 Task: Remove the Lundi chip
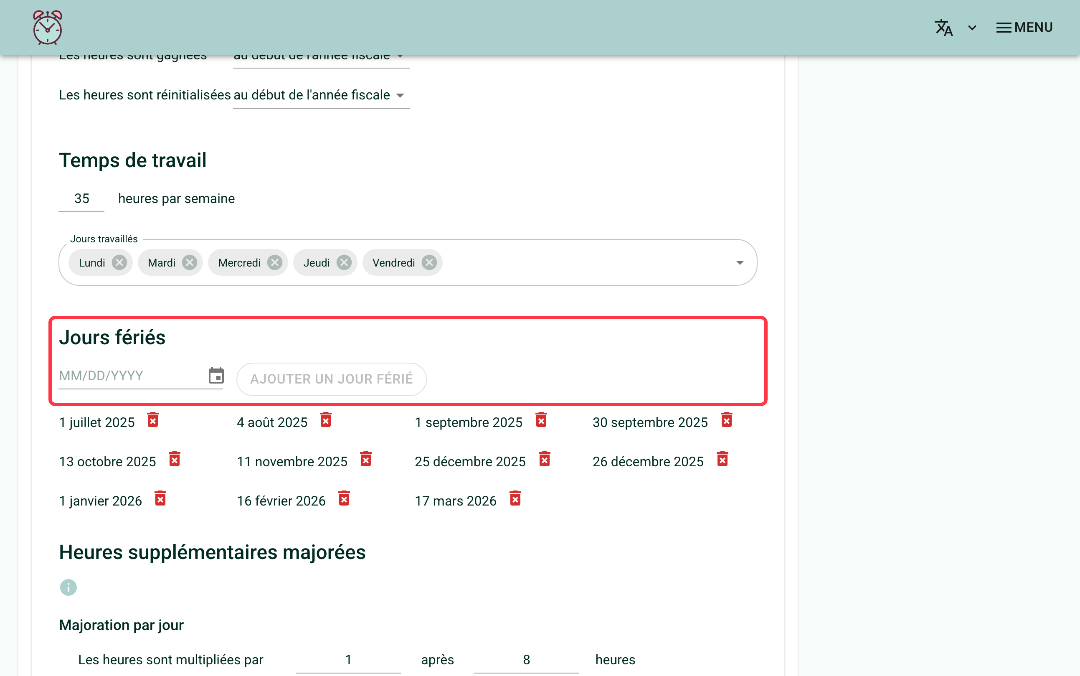point(119,262)
